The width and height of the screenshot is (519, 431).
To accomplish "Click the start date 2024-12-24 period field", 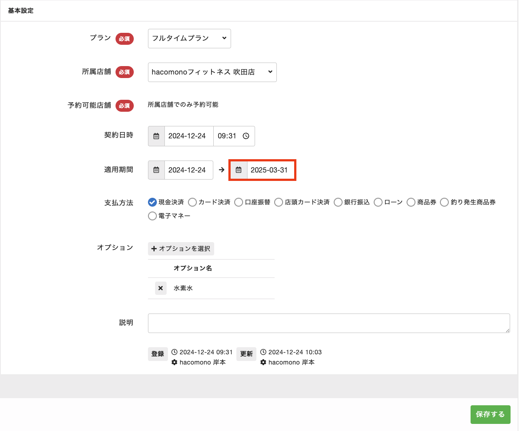I will [188, 170].
